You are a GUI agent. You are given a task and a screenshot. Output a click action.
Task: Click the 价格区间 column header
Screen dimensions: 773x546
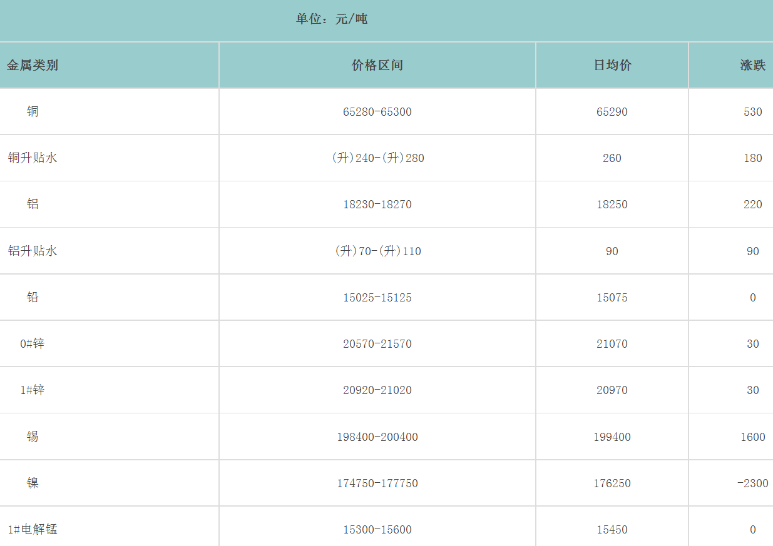click(377, 65)
